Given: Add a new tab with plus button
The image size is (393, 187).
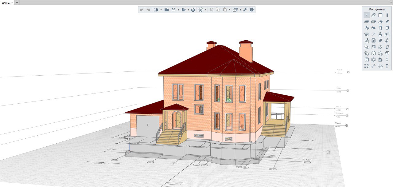Looking at the screenshot, I should click(x=17, y=2).
